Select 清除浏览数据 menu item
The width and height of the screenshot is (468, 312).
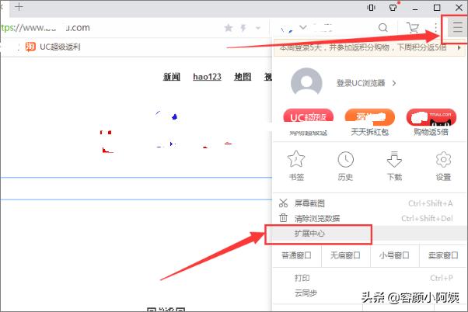pos(317,218)
